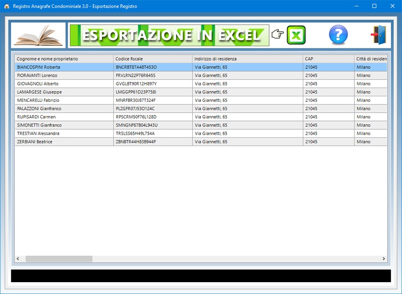The image size is (402, 294).
Task: Exit via the door icon
Action: click(x=378, y=35)
